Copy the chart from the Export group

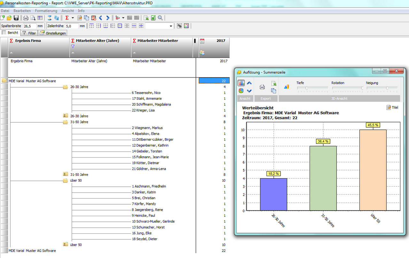click(274, 91)
